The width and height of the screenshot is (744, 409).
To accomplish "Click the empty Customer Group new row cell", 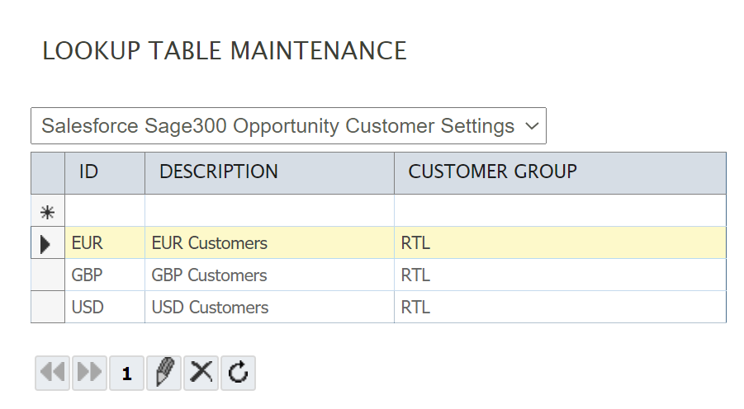I will 560,211.
